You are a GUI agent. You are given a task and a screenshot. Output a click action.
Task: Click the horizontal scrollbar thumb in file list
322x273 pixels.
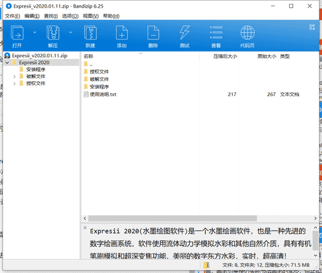(172, 218)
